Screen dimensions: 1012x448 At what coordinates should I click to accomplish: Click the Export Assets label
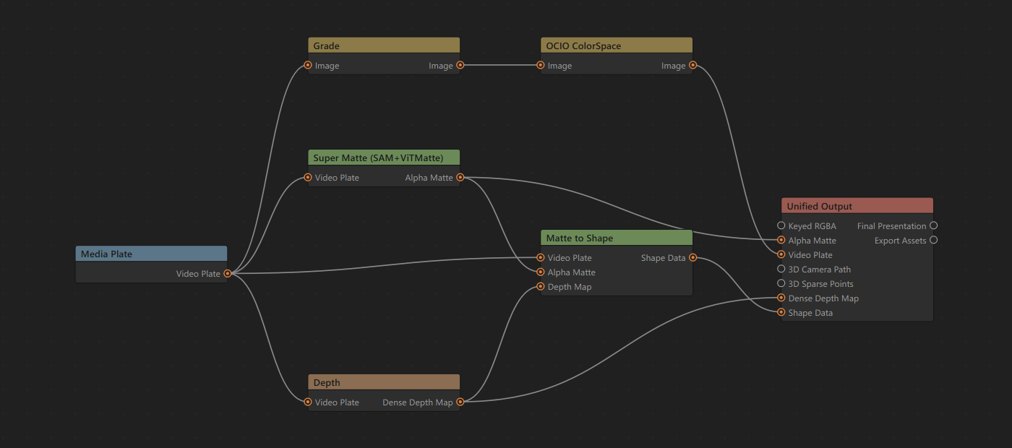pyautogui.click(x=900, y=241)
